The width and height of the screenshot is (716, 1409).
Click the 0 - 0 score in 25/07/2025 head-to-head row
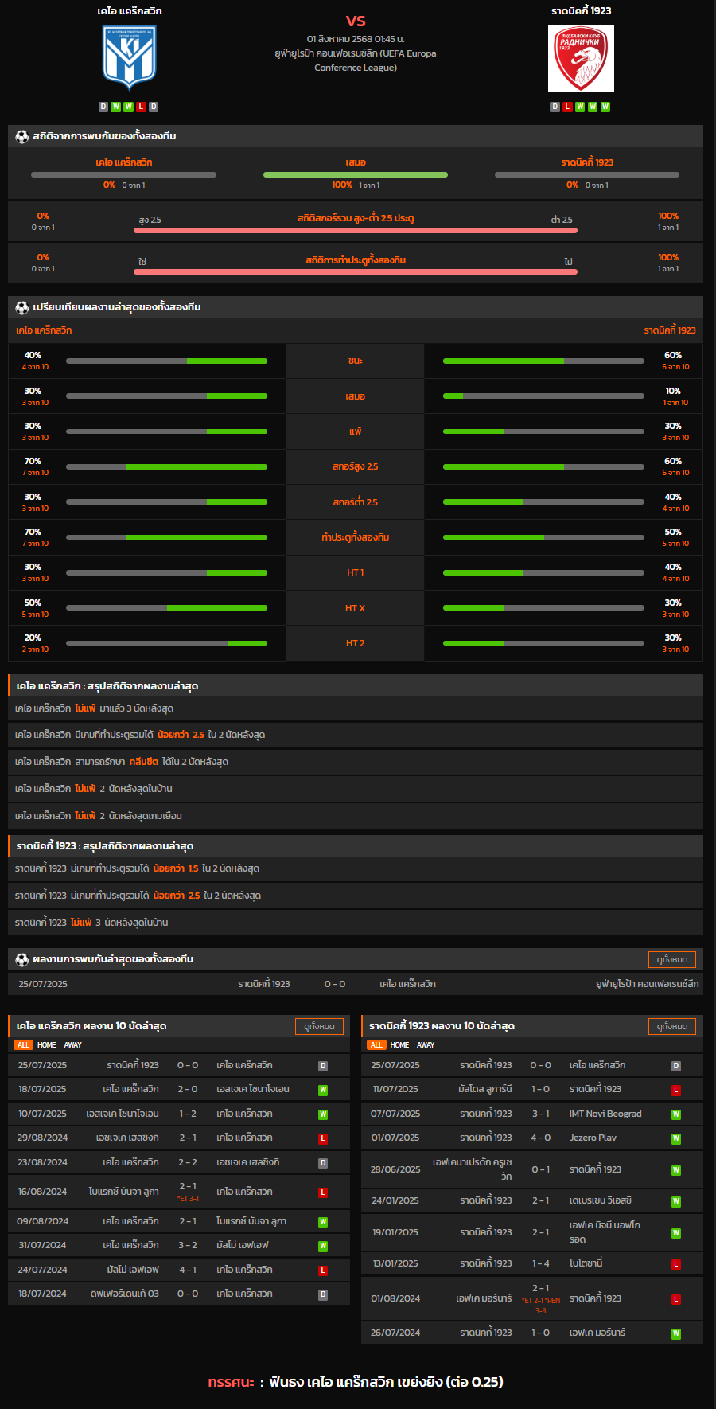(x=335, y=984)
